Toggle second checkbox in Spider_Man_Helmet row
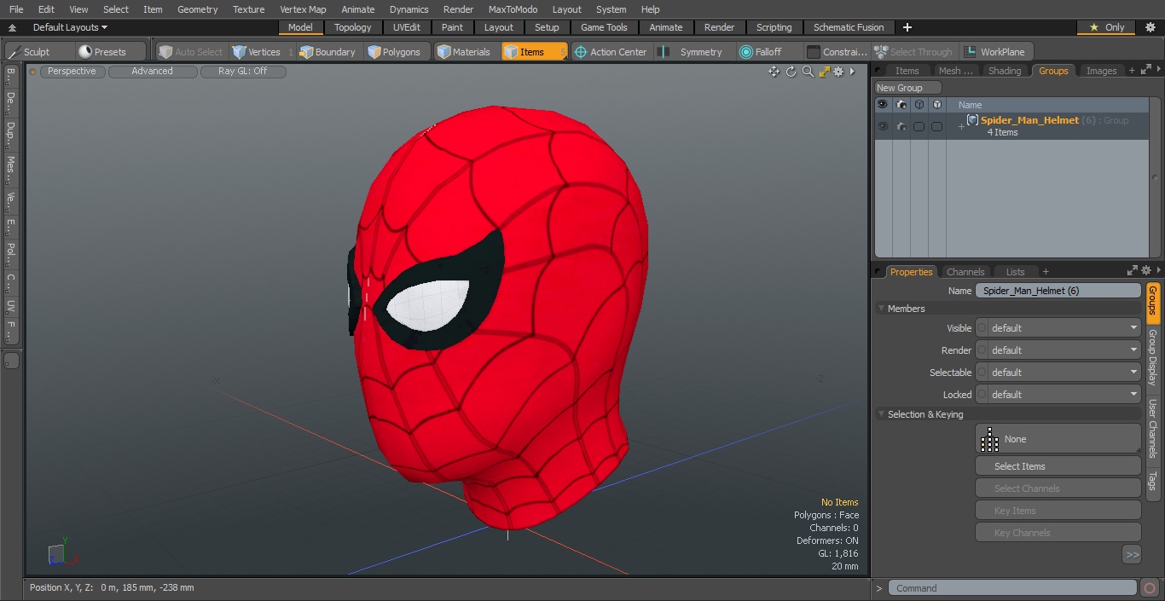This screenshot has width=1165, height=601. [936, 126]
